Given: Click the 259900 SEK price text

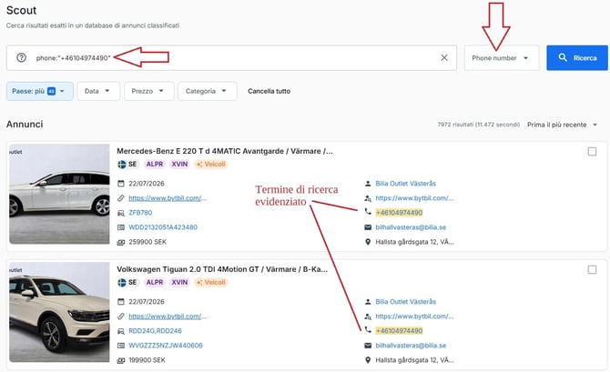Looking at the screenshot, I should click(x=147, y=242).
